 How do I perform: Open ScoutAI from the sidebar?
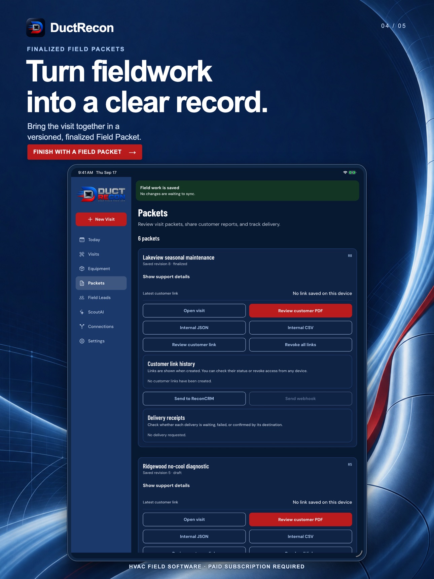coord(101,312)
